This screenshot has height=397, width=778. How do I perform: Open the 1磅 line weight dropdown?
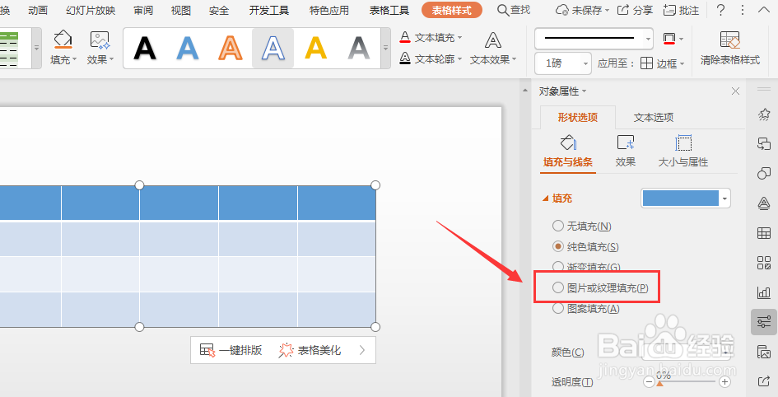click(585, 63)
